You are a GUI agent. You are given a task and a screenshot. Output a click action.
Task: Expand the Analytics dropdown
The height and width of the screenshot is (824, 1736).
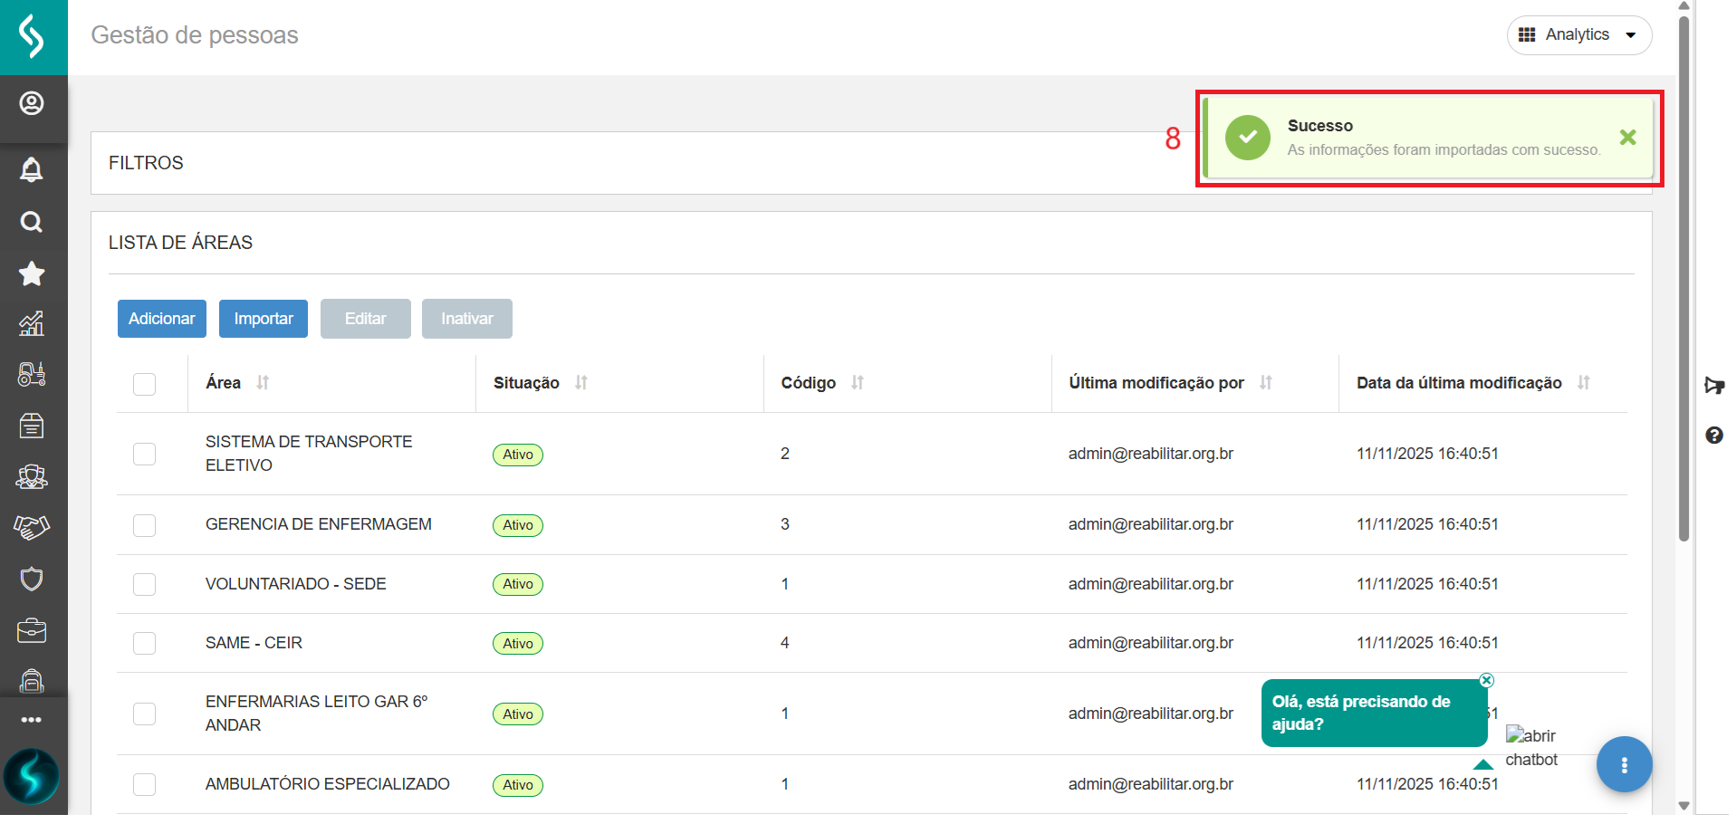tap(1578, 35)
